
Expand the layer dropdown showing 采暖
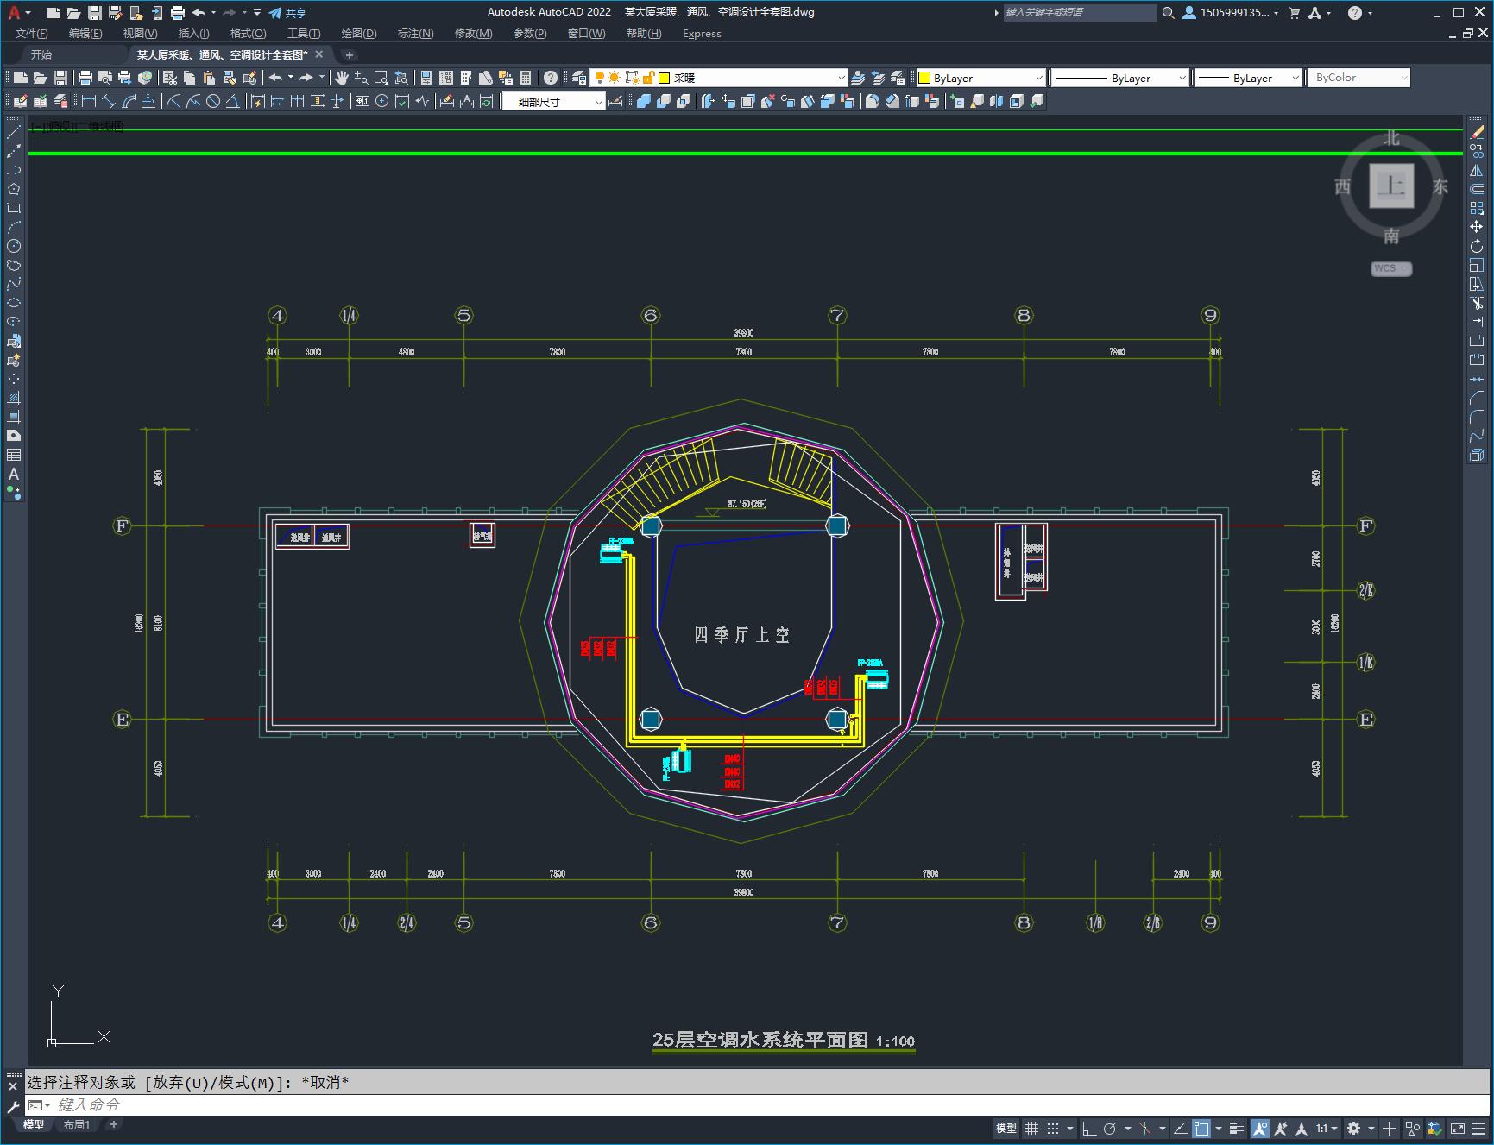[x=842, y=78]
